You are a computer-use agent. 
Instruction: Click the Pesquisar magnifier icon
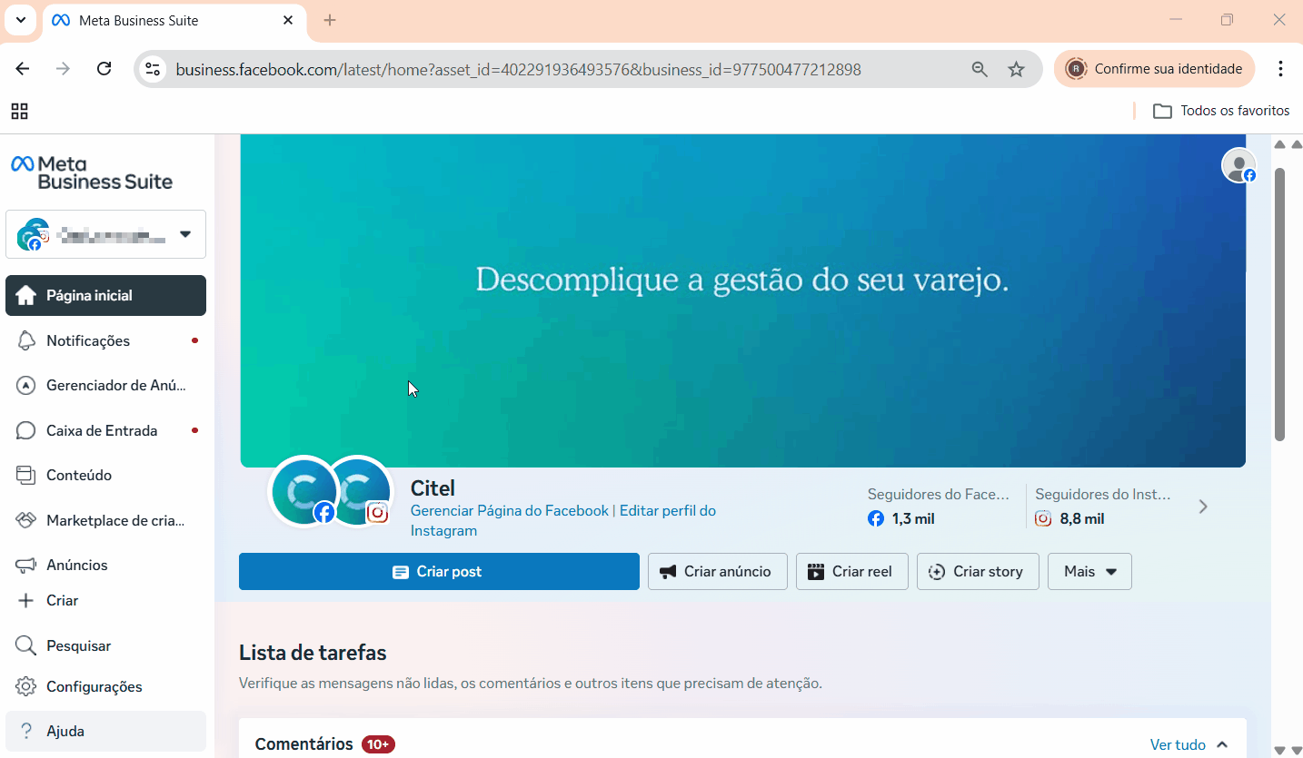(x=26, y=646)
